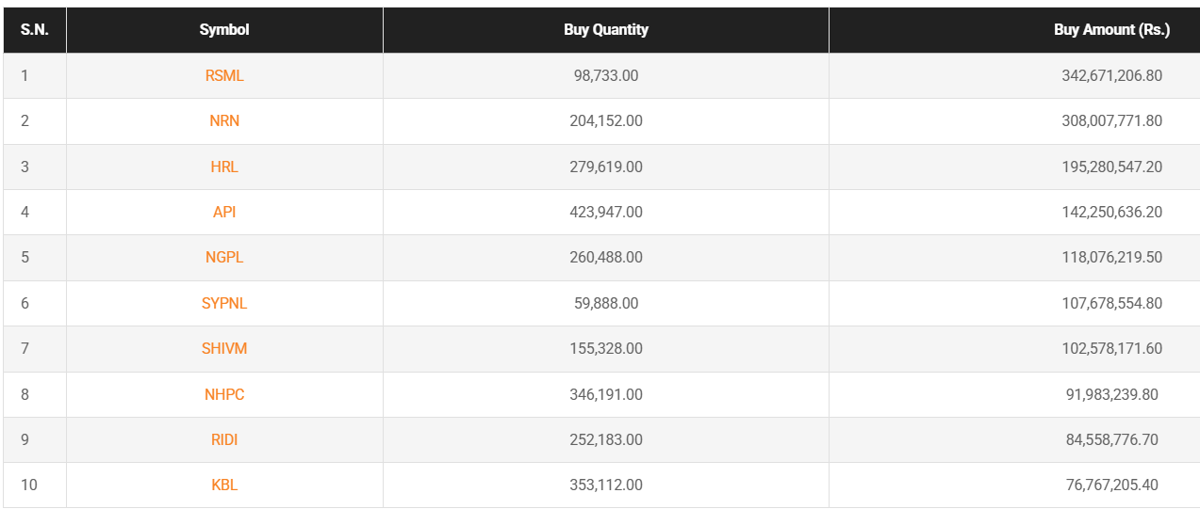Click the 423,947.00 buy quantity cell
Image resolution: width=1200 pixels, height=509 pixels.
coord(606,212)
